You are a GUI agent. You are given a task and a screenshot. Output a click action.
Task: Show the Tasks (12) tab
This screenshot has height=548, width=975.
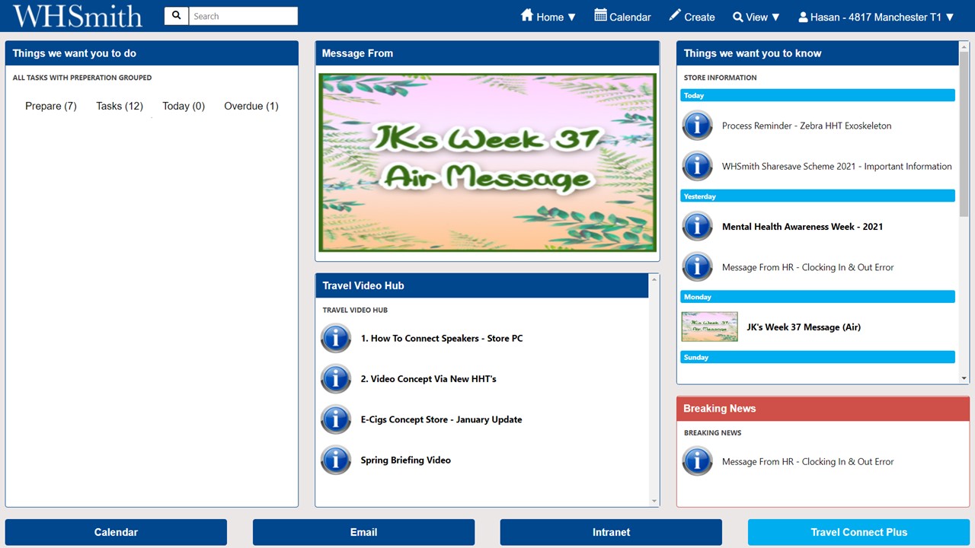coord(120,106)
